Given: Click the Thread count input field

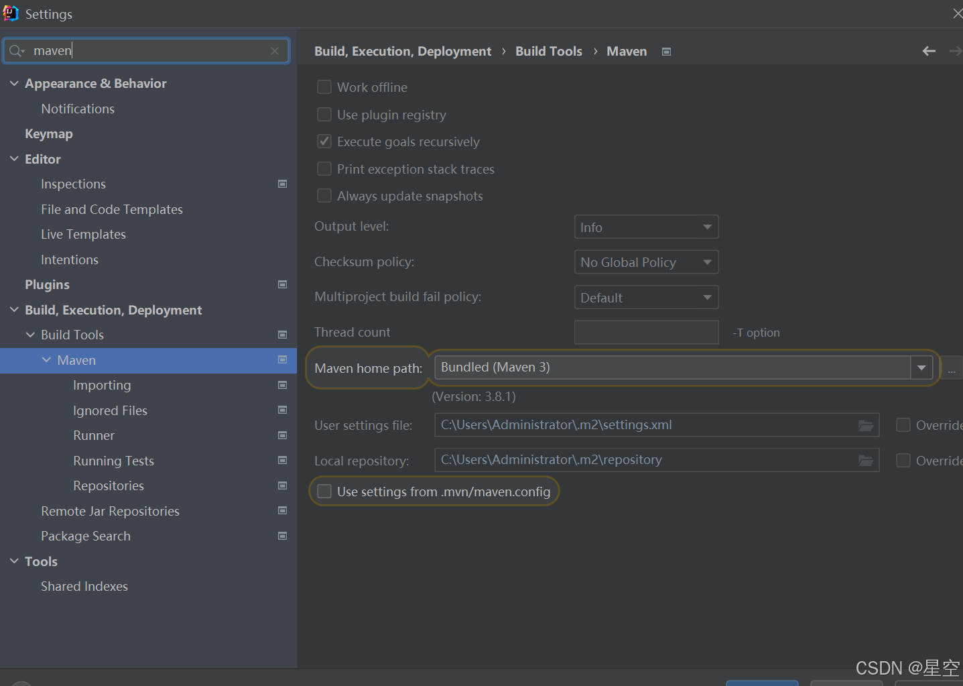Looking at the screenshot, I should click(x=646, y=332).
